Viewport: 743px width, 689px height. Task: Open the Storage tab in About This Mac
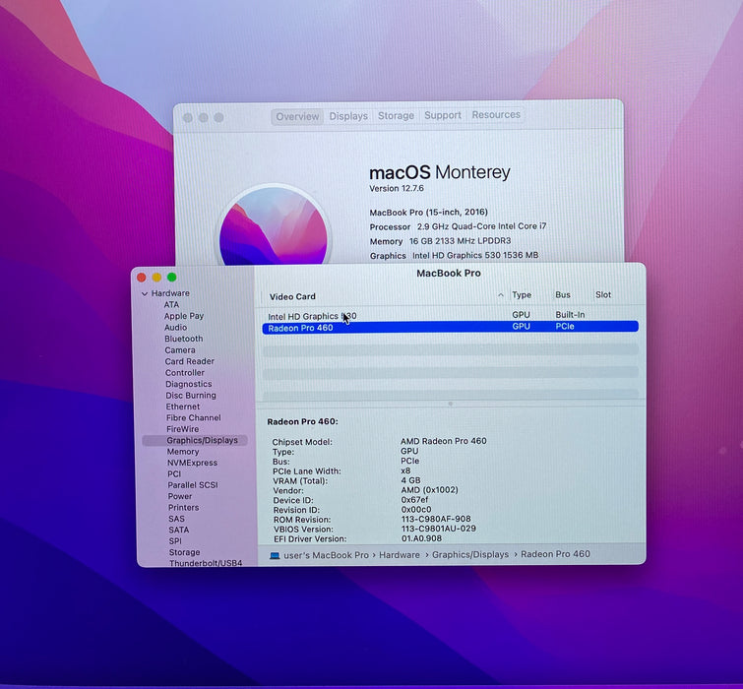(396, 115)
